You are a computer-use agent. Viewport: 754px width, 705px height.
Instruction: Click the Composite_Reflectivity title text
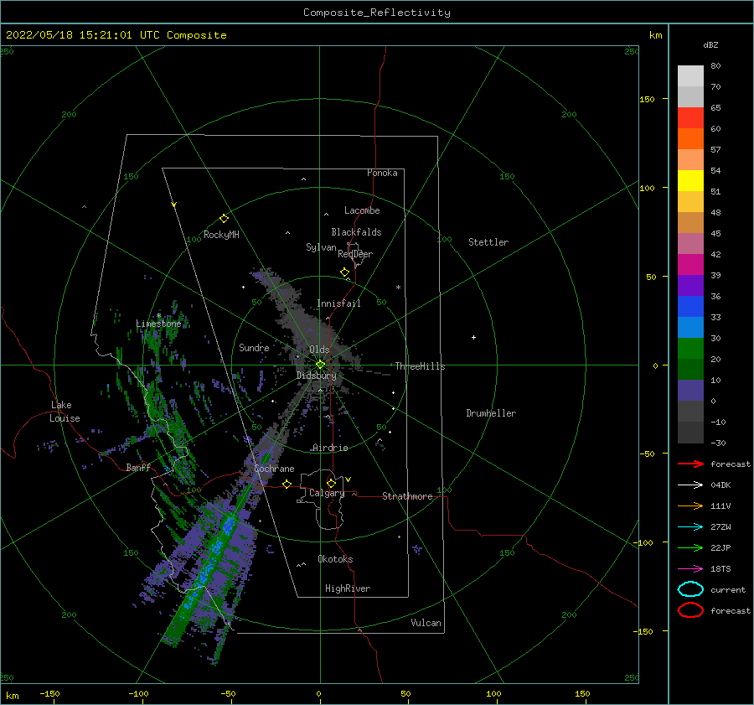point(377,13)
